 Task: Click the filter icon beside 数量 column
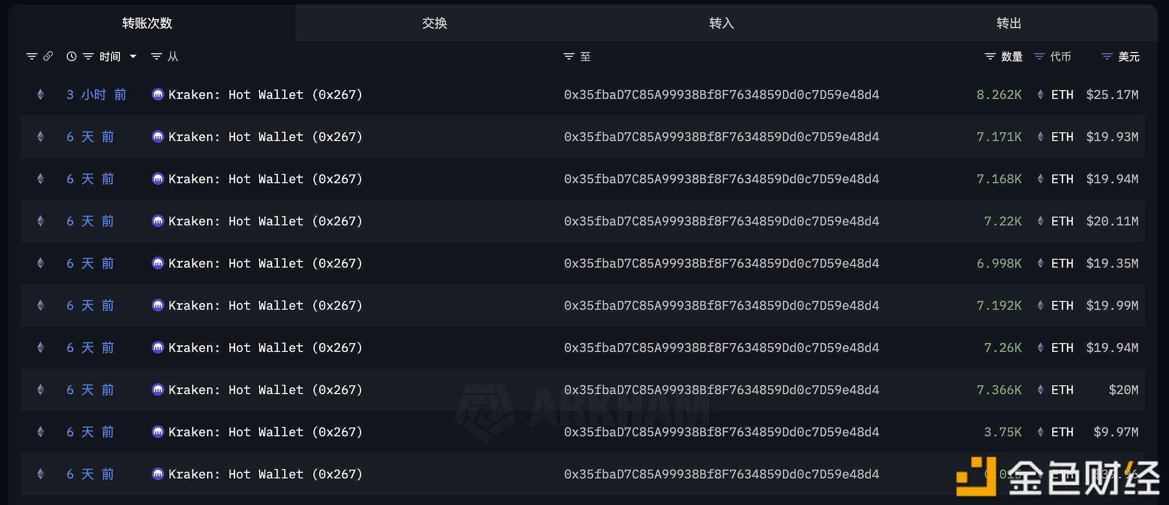tap(990, 56)
